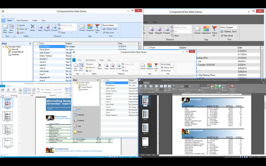Click the page number field in light report designer
The image size is (266, 166).
(52, 89)
